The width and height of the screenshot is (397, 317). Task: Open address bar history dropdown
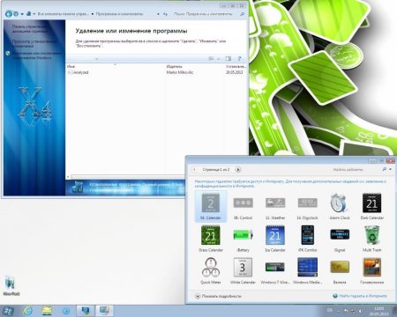click(158, 14)
